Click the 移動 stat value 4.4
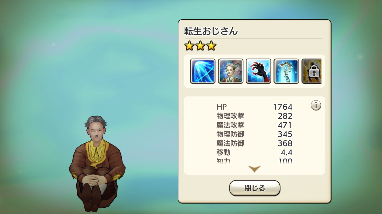 (x=286, y=153)
